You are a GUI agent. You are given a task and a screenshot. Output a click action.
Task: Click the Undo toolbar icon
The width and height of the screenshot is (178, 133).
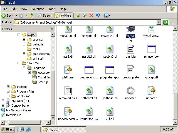[x=98, y=16]
